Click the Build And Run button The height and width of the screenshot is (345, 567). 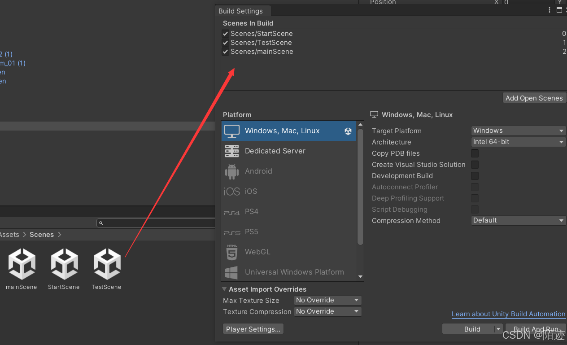coord(536,329)
